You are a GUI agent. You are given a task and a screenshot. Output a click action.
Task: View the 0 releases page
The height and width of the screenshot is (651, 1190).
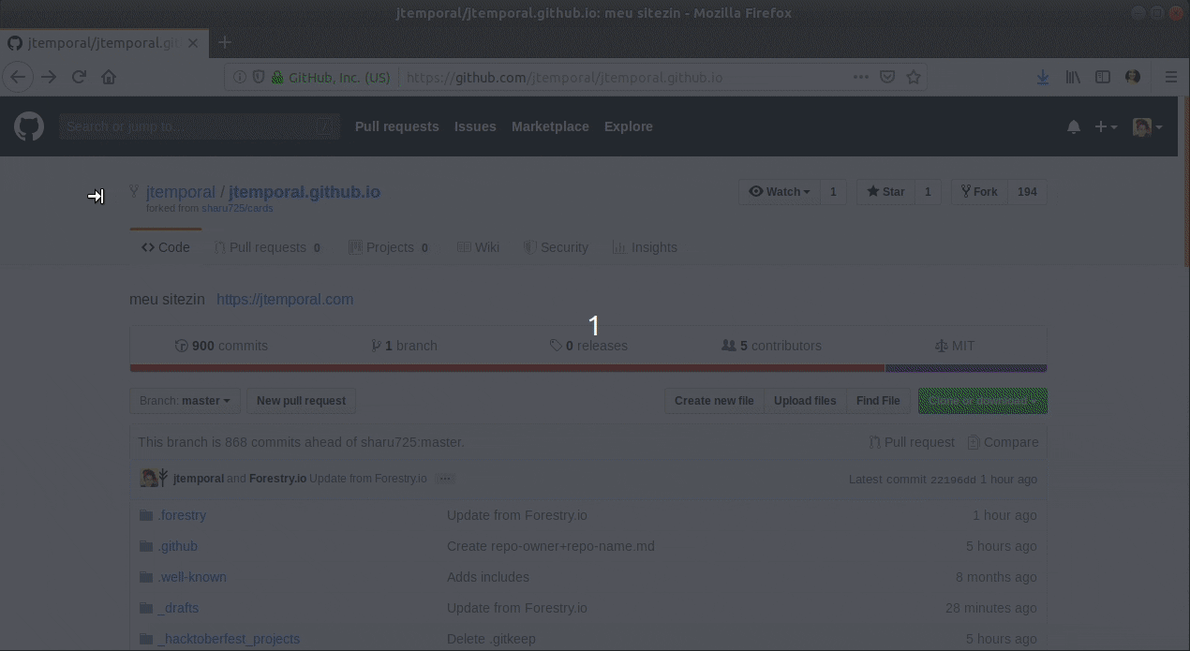click(588, 346)
